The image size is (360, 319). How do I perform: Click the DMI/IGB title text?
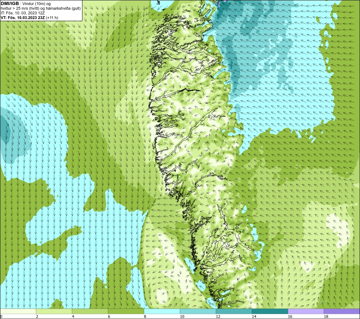(x=10, y=4)
